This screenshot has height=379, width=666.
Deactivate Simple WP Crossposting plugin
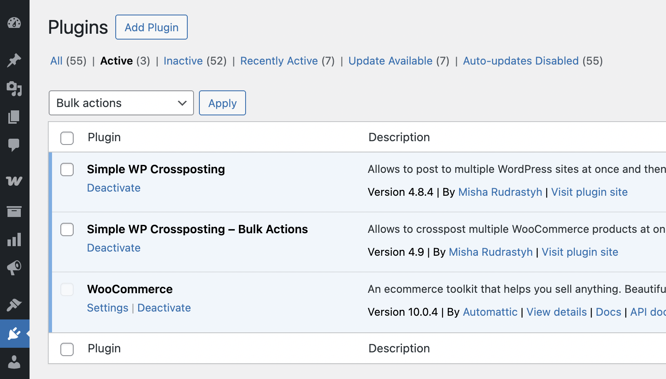[114, 188]
